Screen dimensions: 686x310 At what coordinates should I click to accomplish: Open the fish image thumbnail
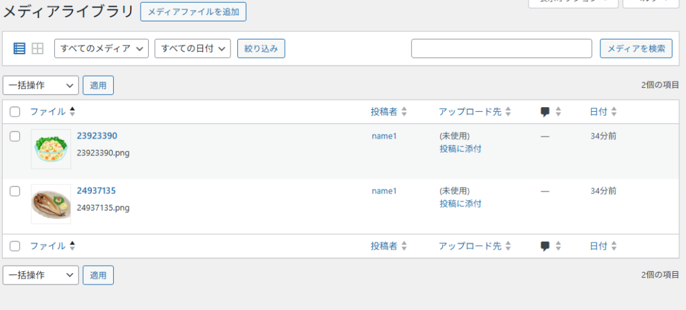(x=51, y=204)
